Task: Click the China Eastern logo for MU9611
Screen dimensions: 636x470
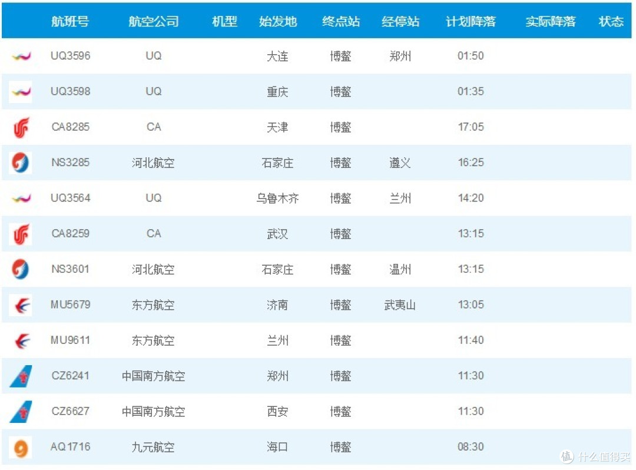Action: coord(22,340)
